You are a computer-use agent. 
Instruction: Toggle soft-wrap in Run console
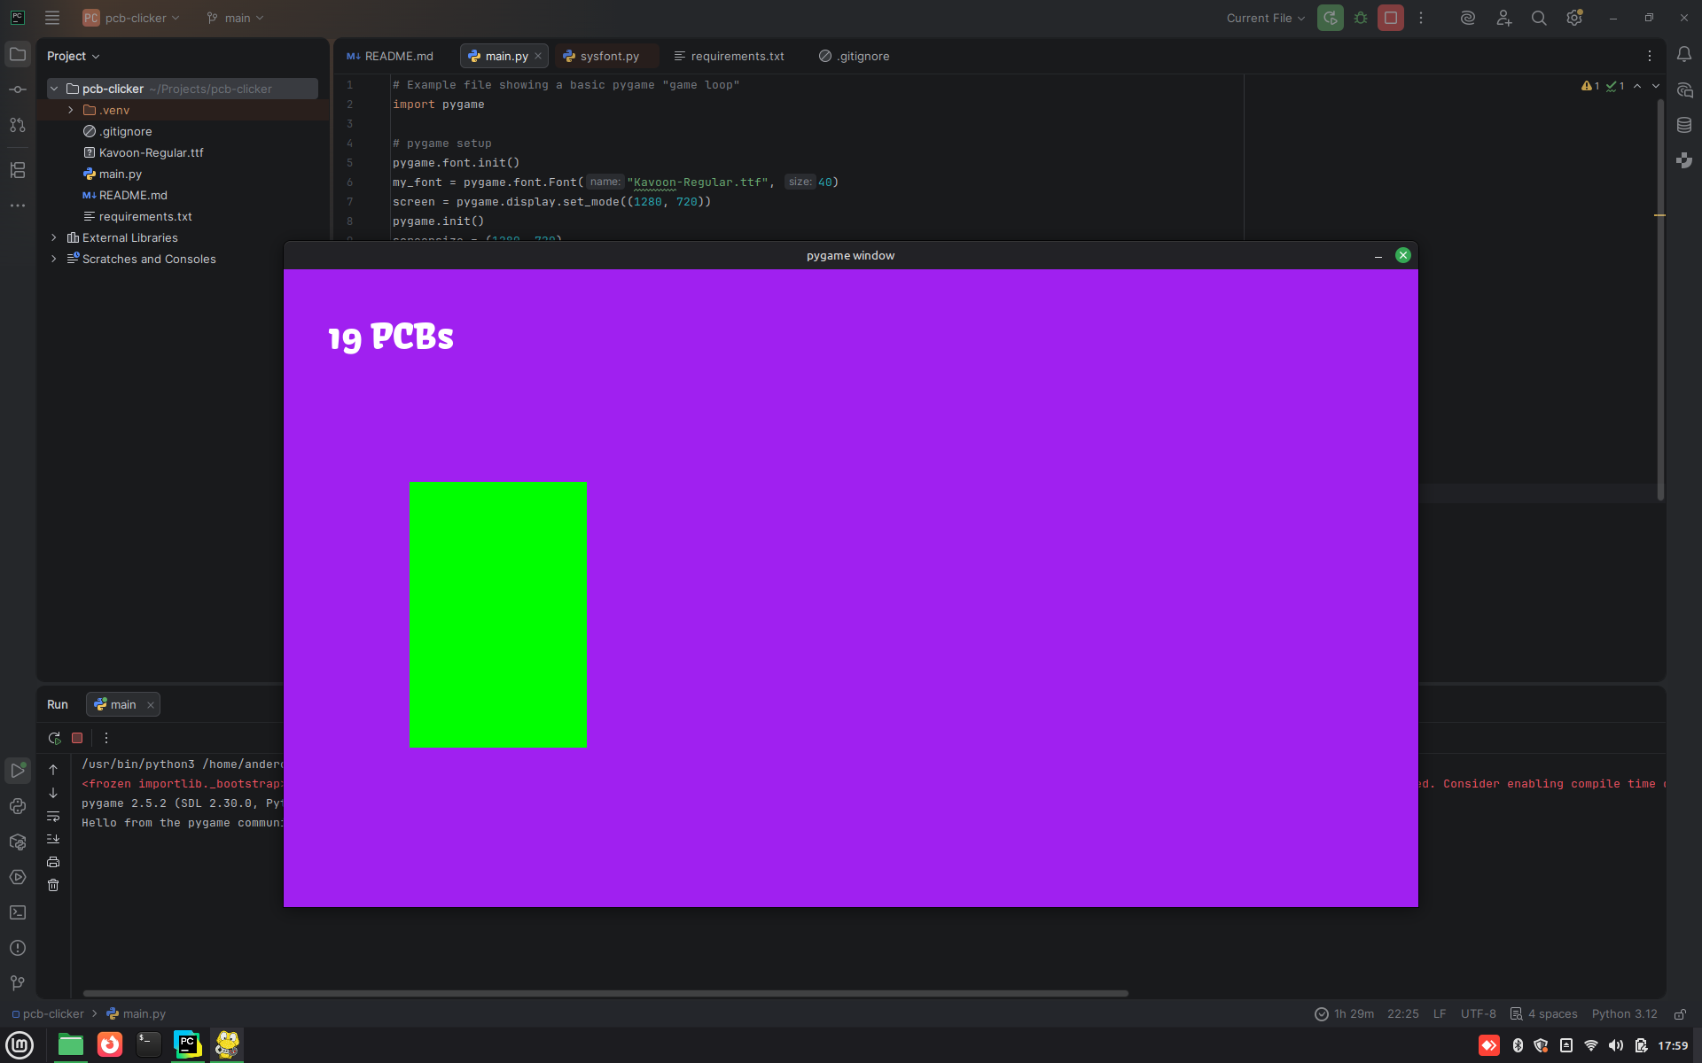click(53, 816)
